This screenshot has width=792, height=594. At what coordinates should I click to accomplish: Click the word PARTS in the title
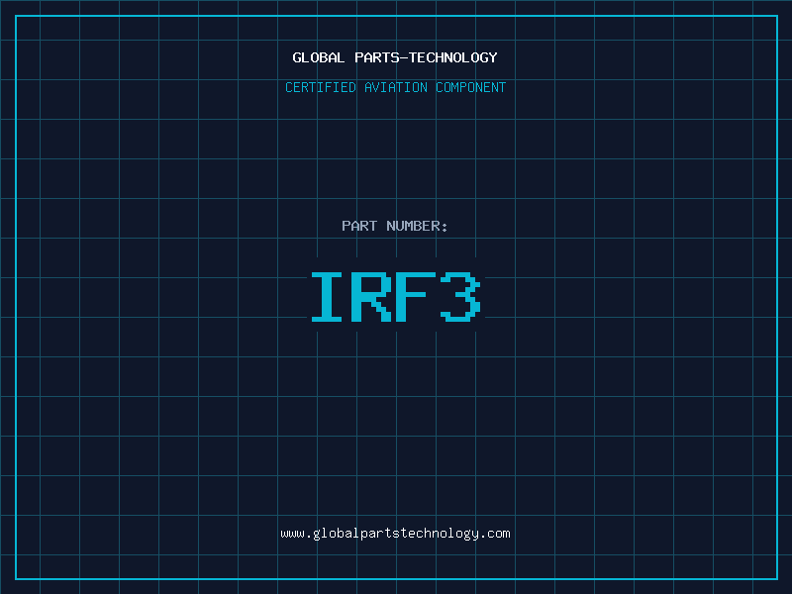tap(376, 57)
